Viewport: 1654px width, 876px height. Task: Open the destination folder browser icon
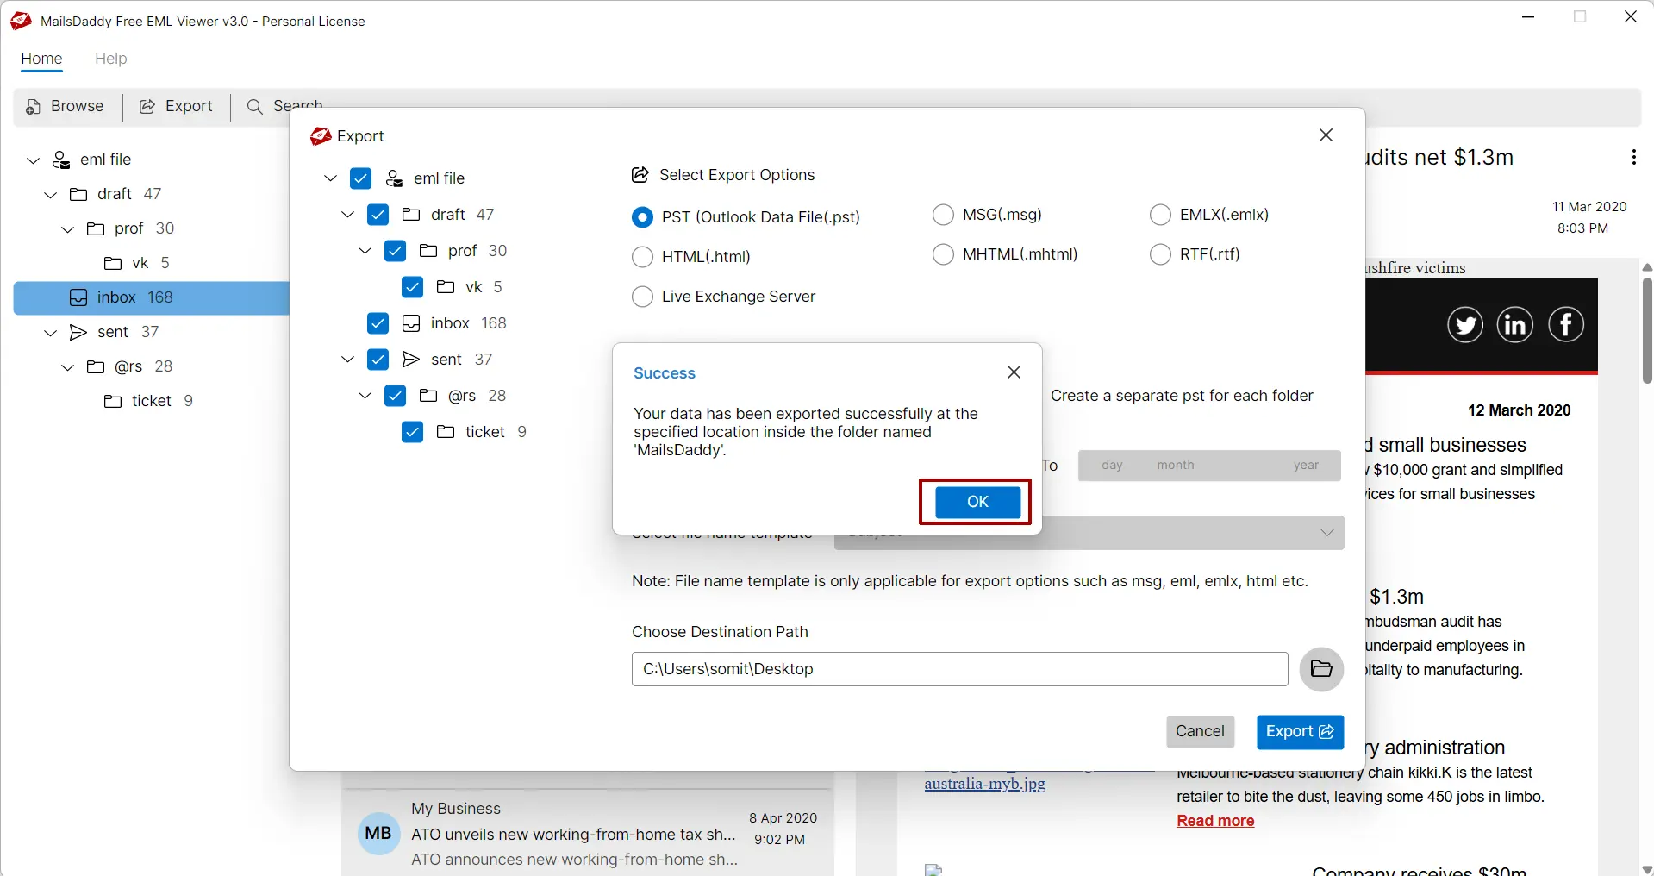1320,669
